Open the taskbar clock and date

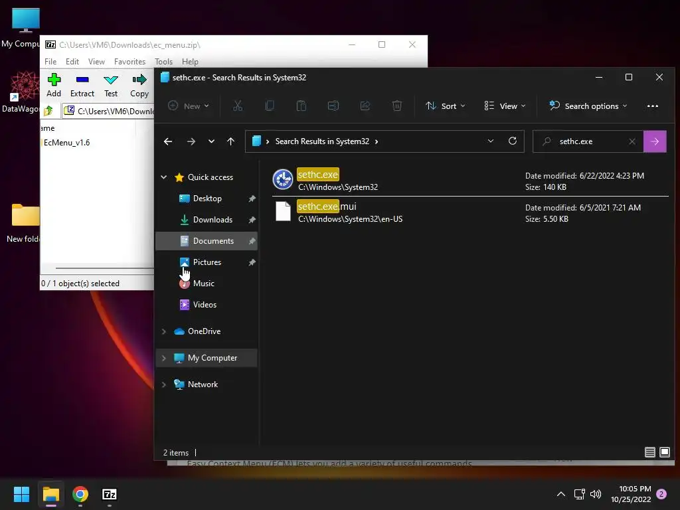[631, 494]
